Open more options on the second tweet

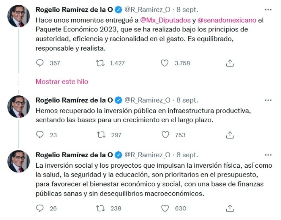268,100
